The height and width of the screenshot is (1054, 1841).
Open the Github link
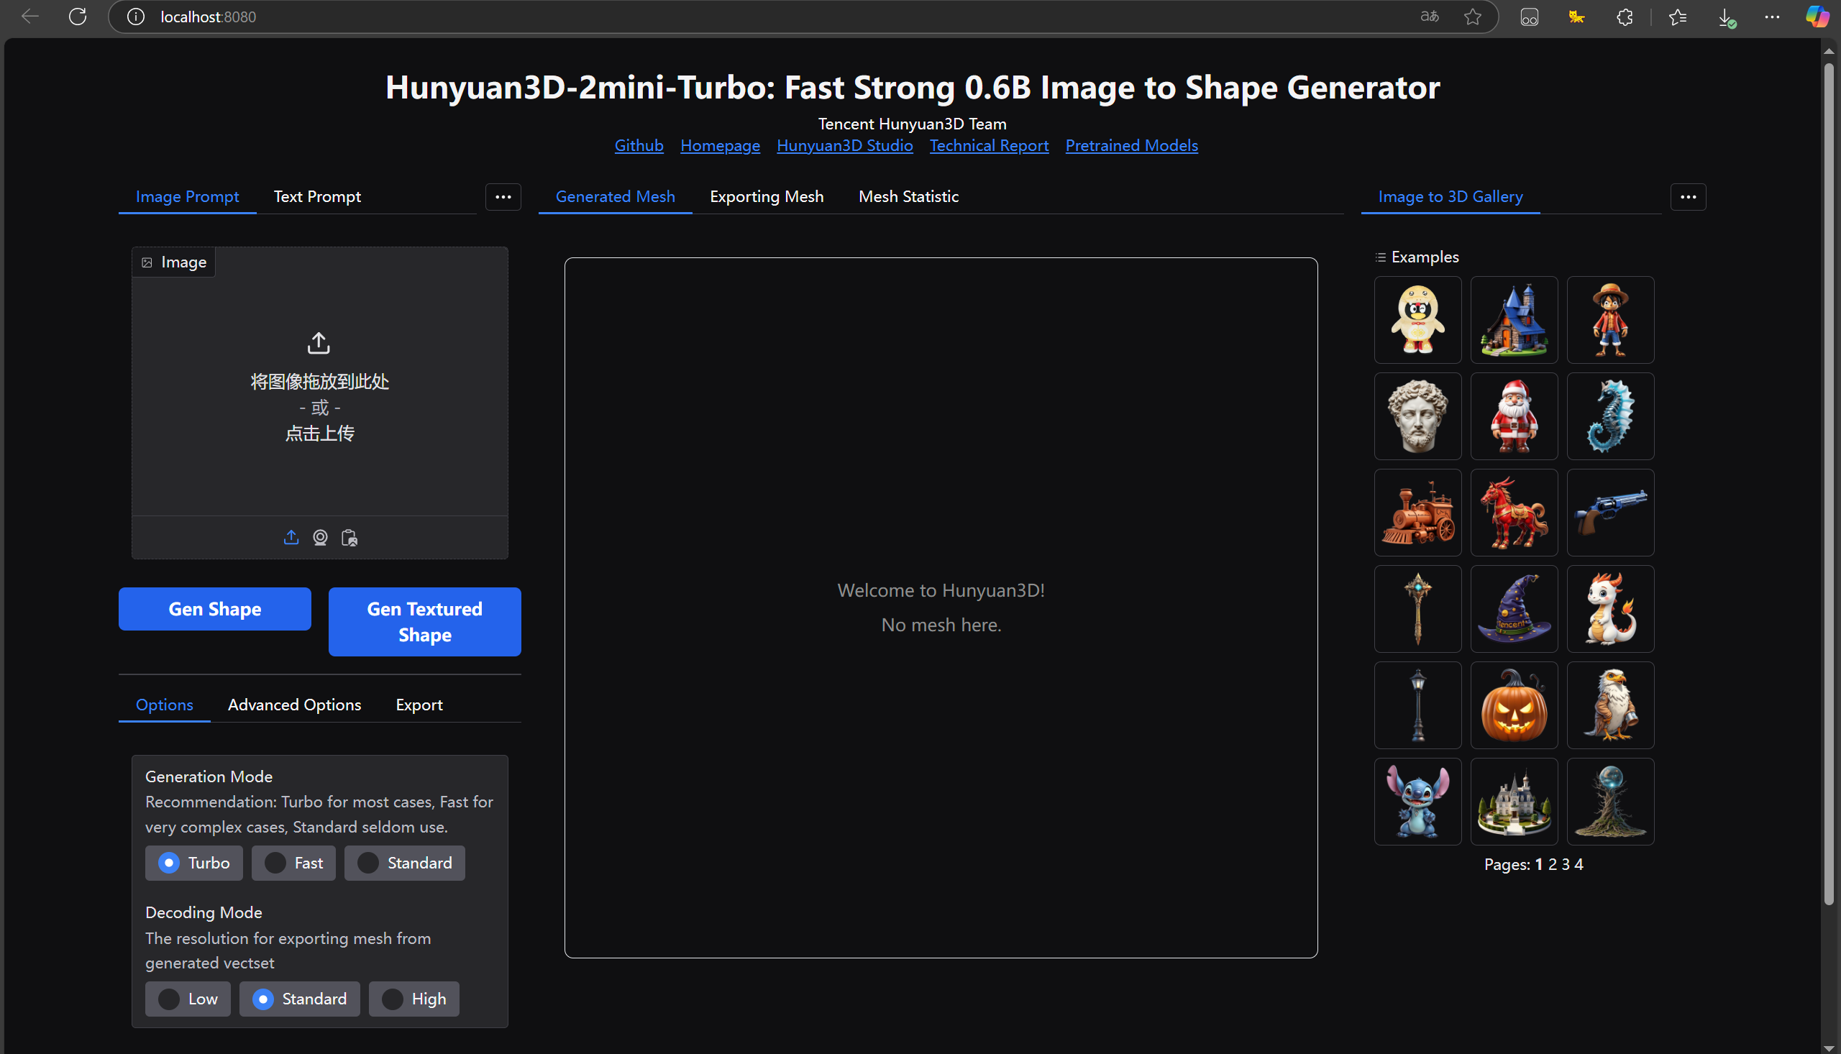click(639, 145)
